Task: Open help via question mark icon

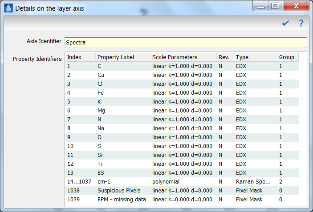Action: (301, 23)
